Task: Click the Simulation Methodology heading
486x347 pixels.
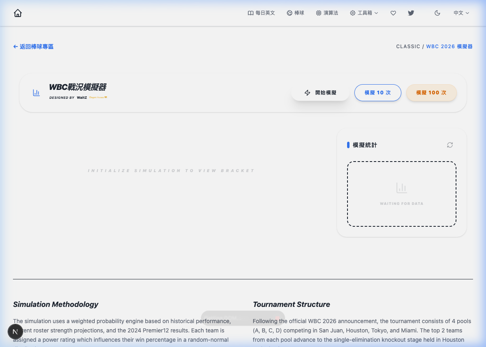Action: tap(55, 304)
